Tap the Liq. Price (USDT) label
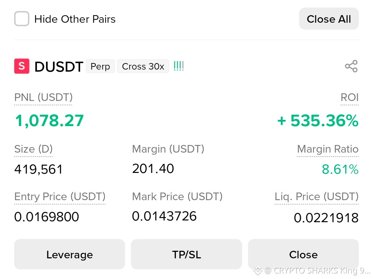Image resolution: width=373 pixels, height=279 pixels. [x=317, y=196]
